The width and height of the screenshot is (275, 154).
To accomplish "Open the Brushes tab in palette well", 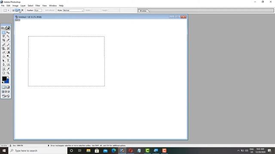I will tap(143, 11).
